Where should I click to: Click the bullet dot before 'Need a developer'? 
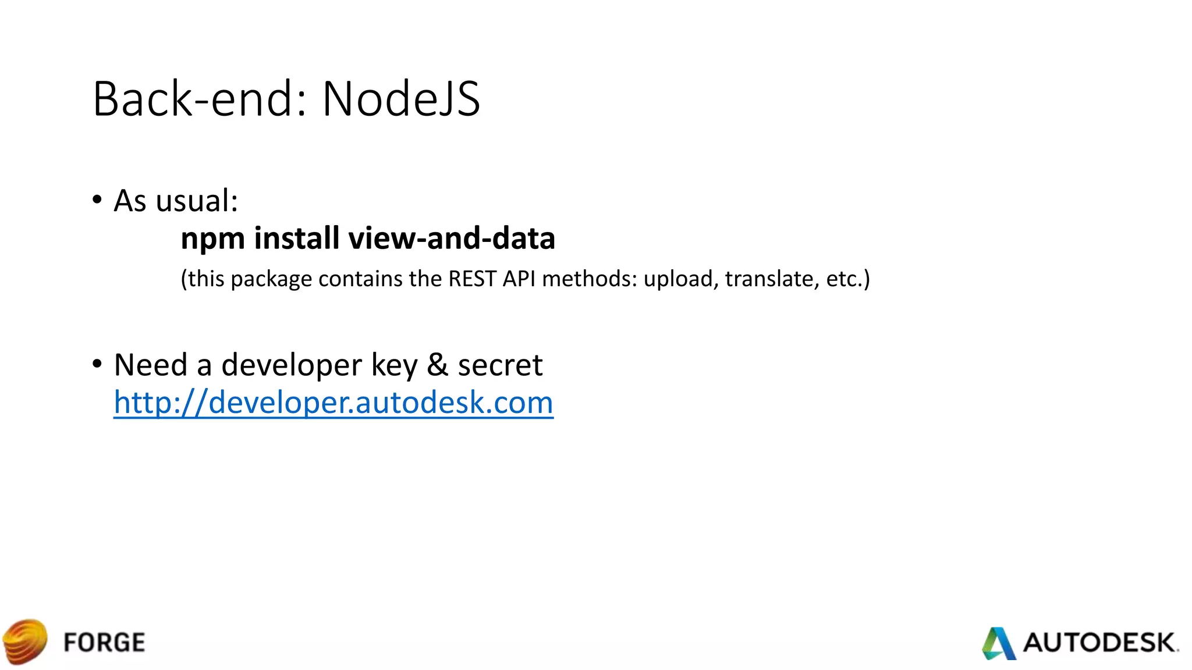coord(97,364)
